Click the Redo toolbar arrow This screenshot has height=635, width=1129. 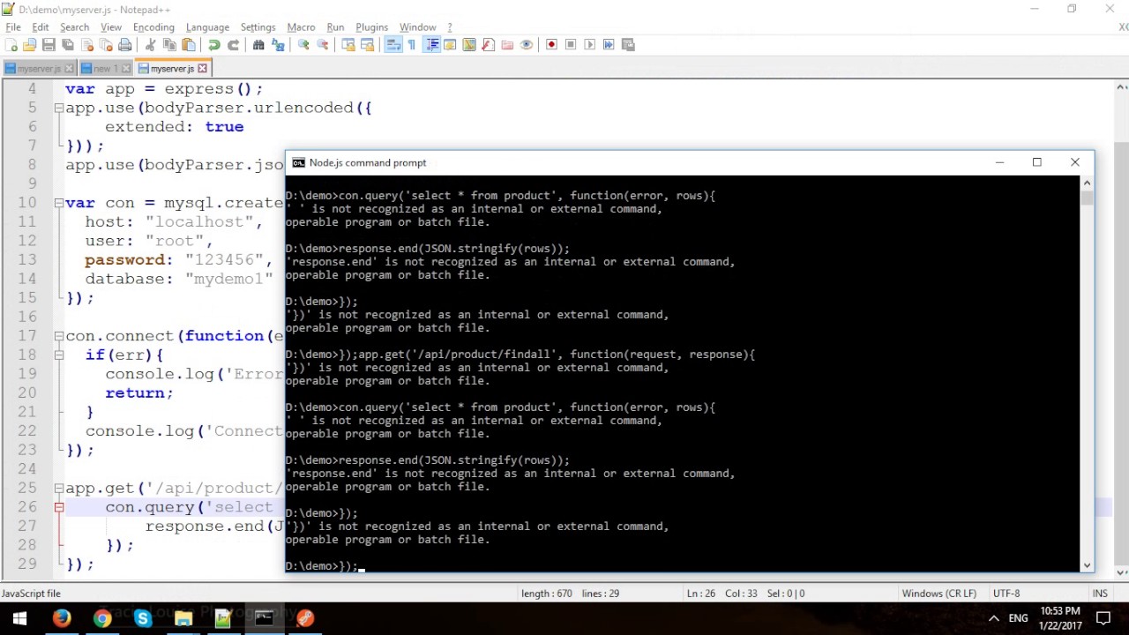click(234, 44)
